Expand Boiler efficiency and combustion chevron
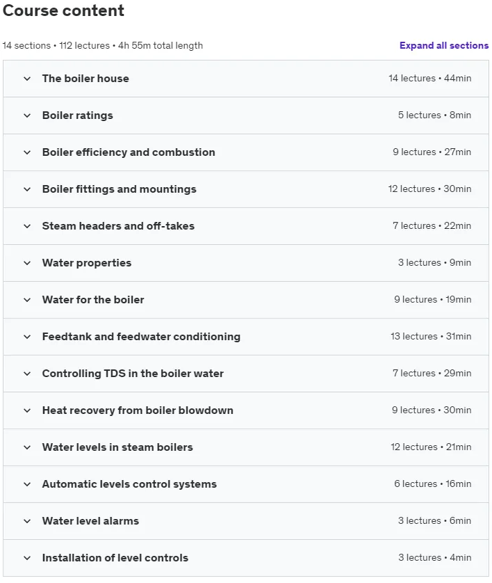Screen dimensions: 492x583 point(27,152)
